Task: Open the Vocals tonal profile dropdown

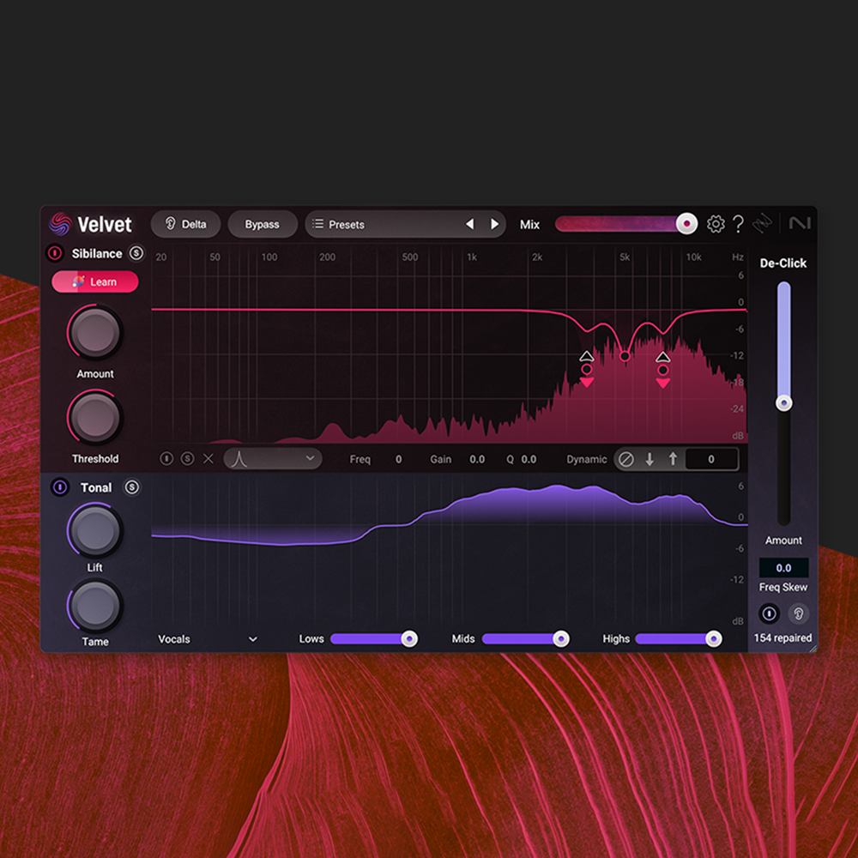Action: click(x=208, y=638)
